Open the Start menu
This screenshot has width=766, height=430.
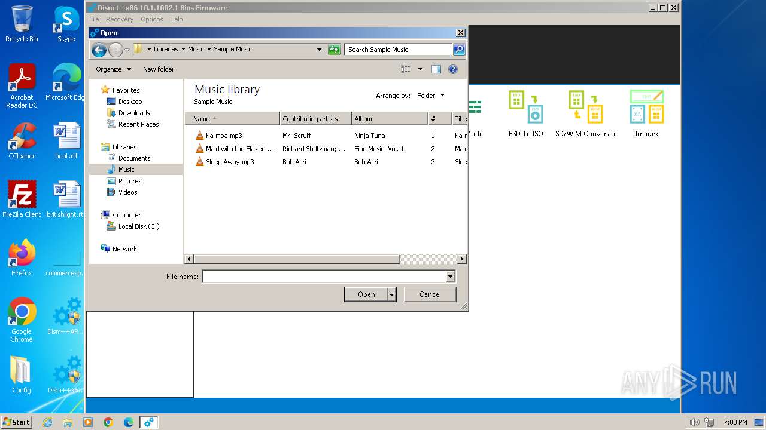(x=16, y=422)
